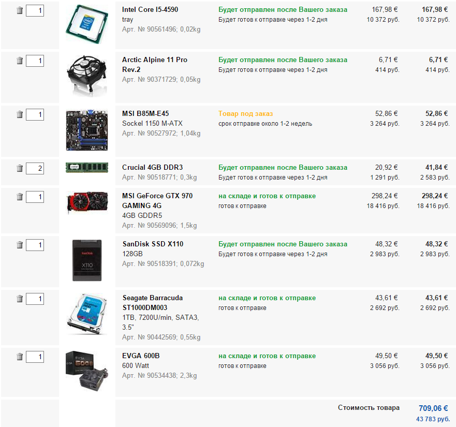This screenshot has height=427, width=456.
Task: Click total cost 709,06 € value
Action: coord(433,408)
